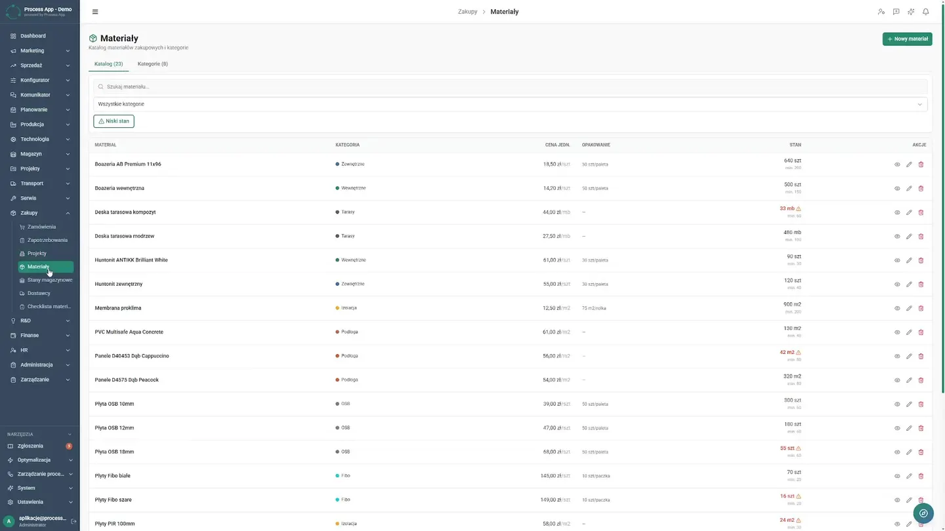Open Zgłoszenia with notification badge
This screenshot has width=945, height=531.
[x=40, y=446]
